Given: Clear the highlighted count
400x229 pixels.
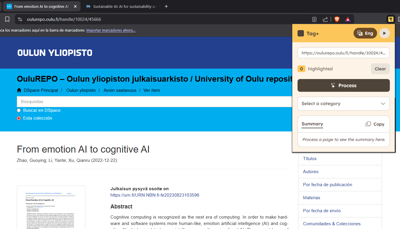Looking at the screenshot, I should click(380, 69).
